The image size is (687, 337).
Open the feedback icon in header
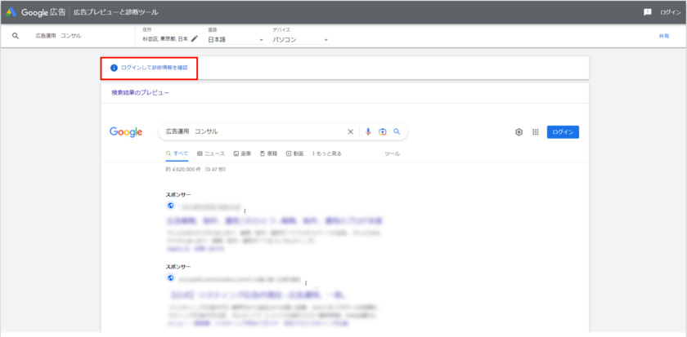tap(647, 12)
